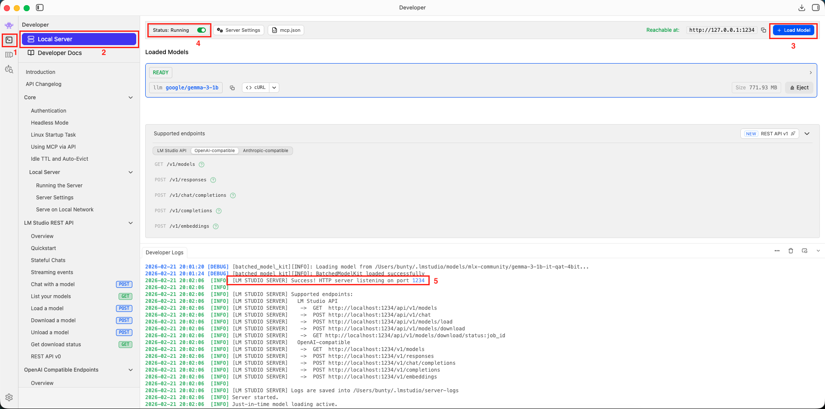This screenshot has width=825, height=409.
Task: Open the settings gear icon at bottom left
Action: [x=9, y=397]
